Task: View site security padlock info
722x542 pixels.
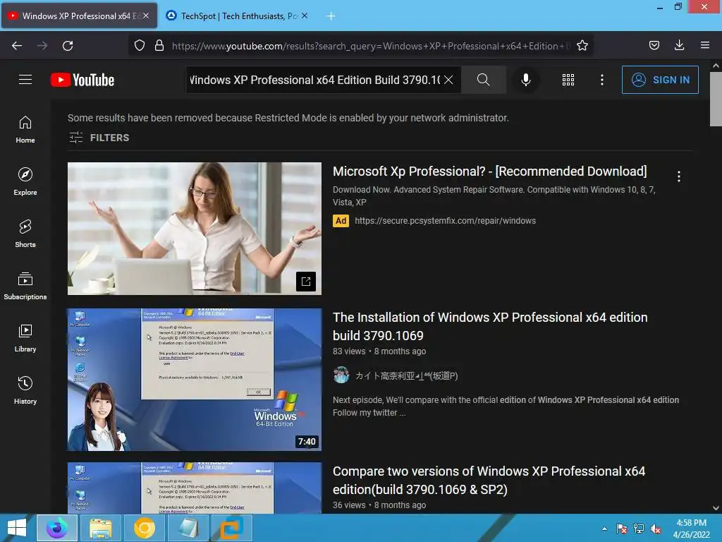Action: click(159, 46)
